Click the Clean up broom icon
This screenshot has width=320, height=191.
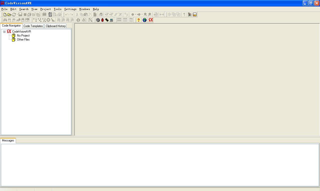point(53,20)
